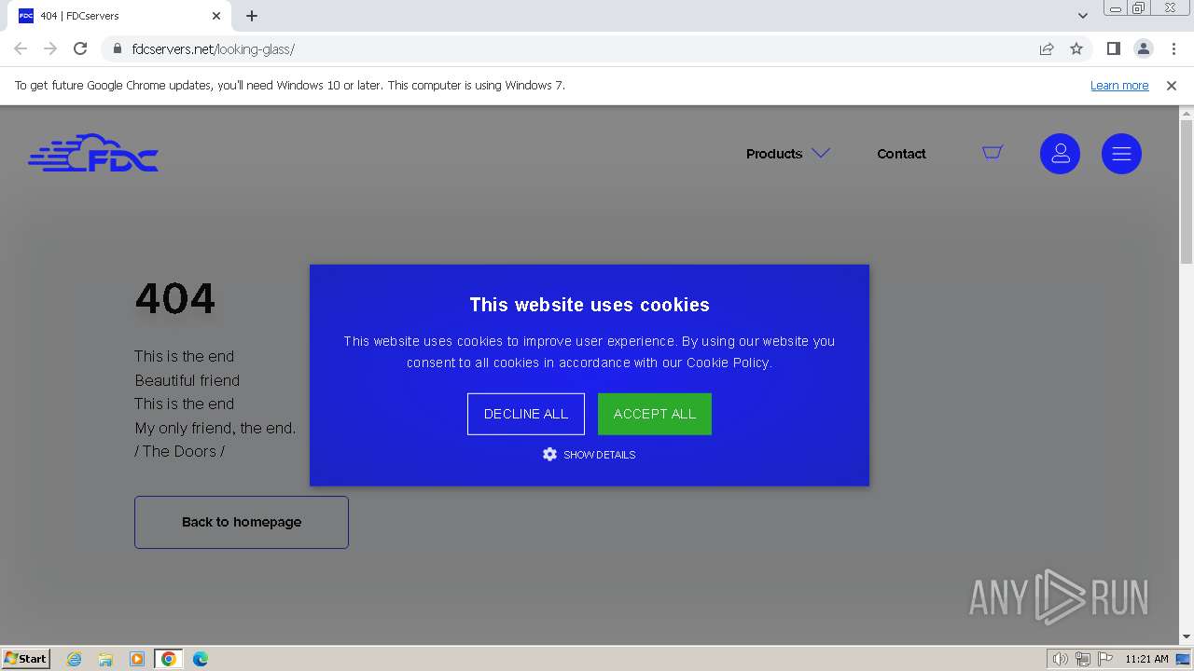The width and height of the screenshot is (1194, 671).
Task: Open the shopping cart icon
Action: coord(993,152)
